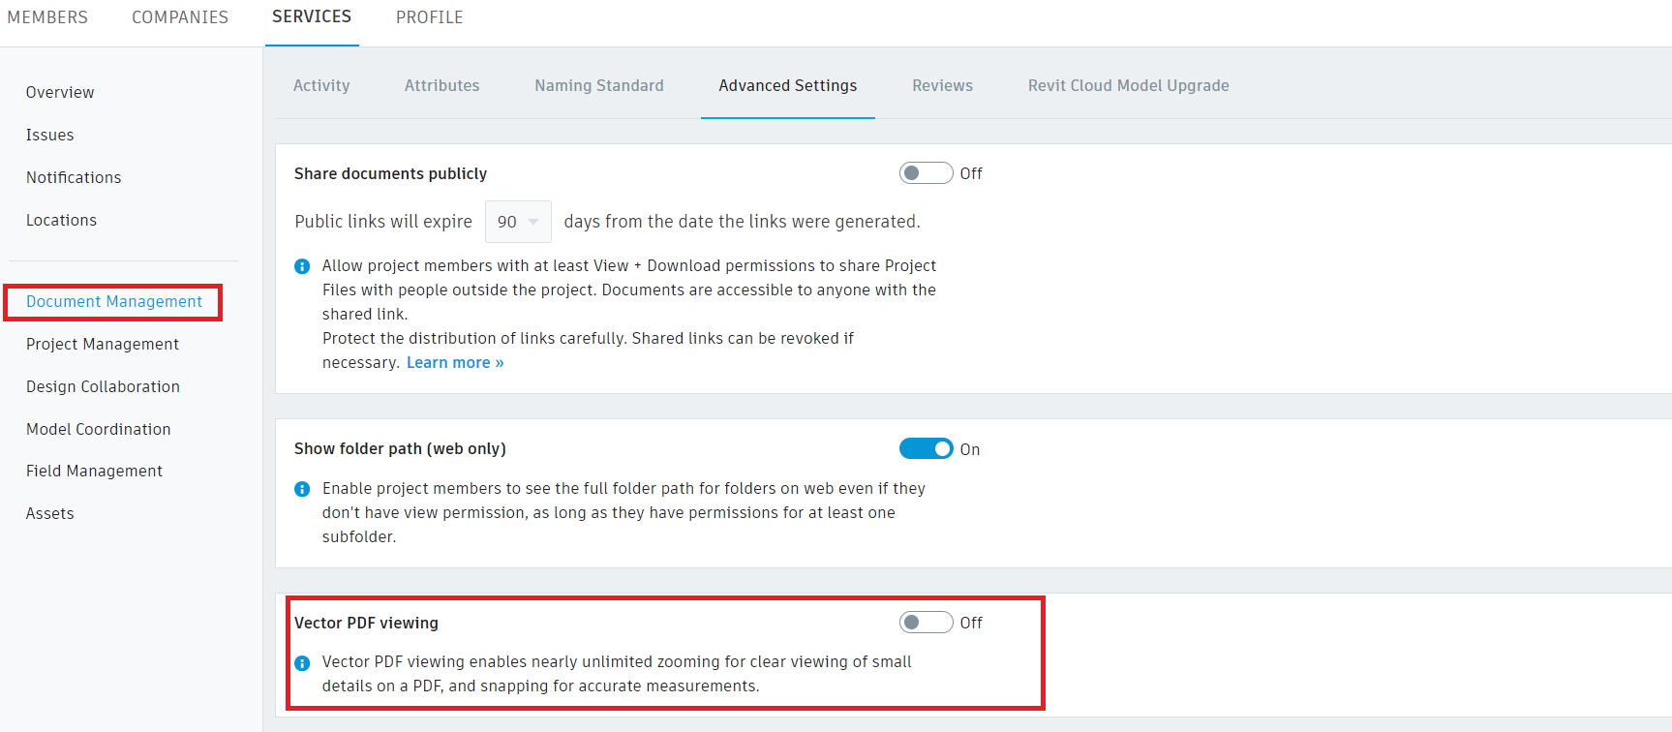Open the Naming Standard tab
This screenshot has height=732, width=1672.
(599, 85)
